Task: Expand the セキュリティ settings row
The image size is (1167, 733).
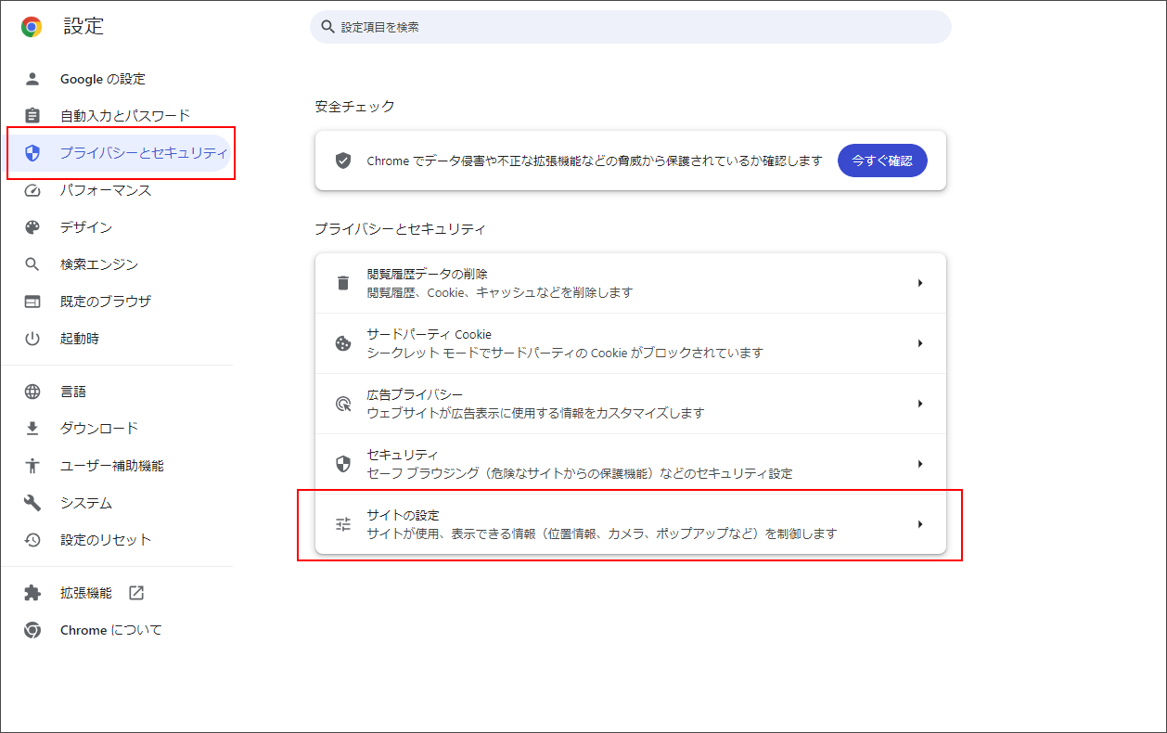Action: [920, 463]
